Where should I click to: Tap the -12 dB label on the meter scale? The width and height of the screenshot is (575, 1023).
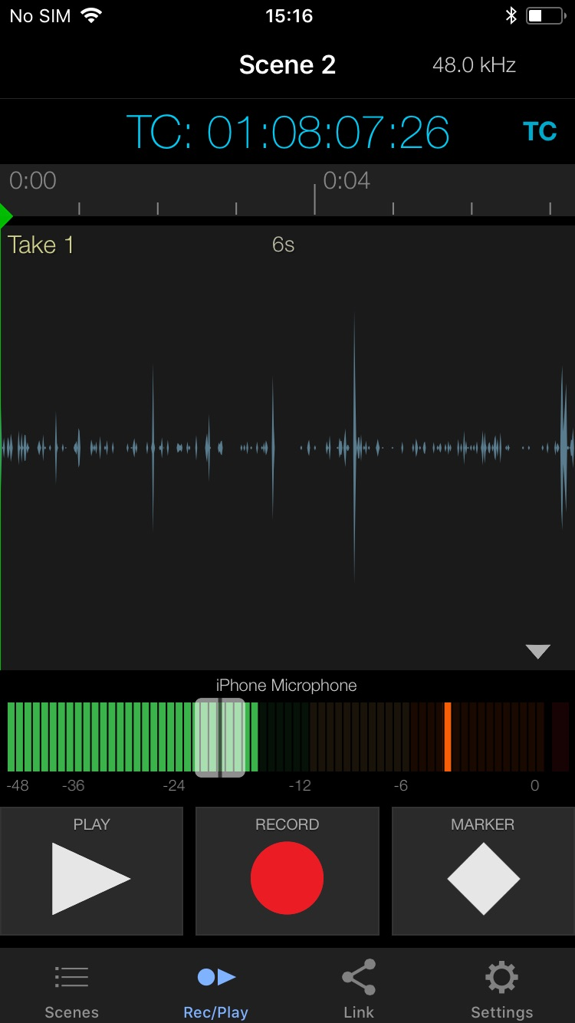[x=300, y=785]
